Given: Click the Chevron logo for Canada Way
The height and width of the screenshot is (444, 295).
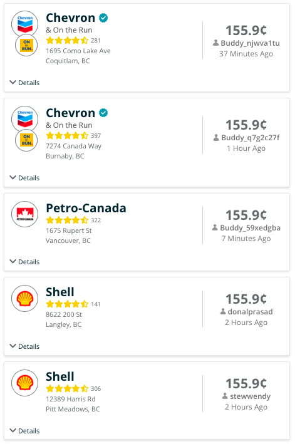Looking at the screenshot, I should click(x=24, y=119).
